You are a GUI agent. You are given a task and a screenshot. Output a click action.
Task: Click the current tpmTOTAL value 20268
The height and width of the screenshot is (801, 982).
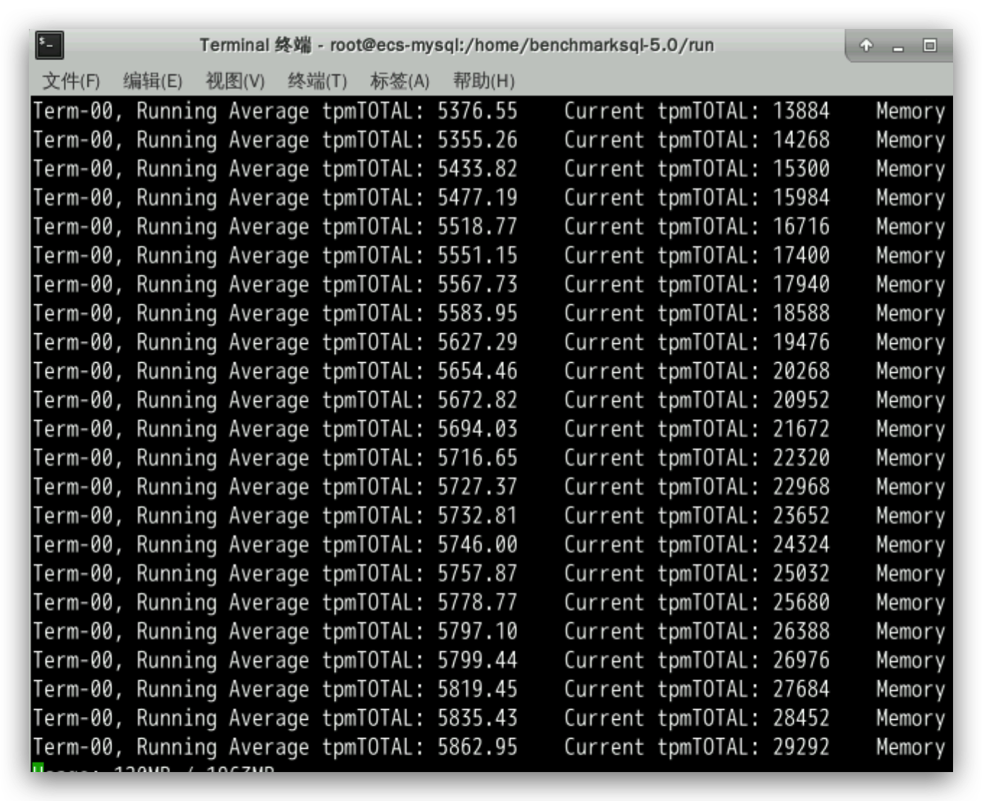[801, 372]
